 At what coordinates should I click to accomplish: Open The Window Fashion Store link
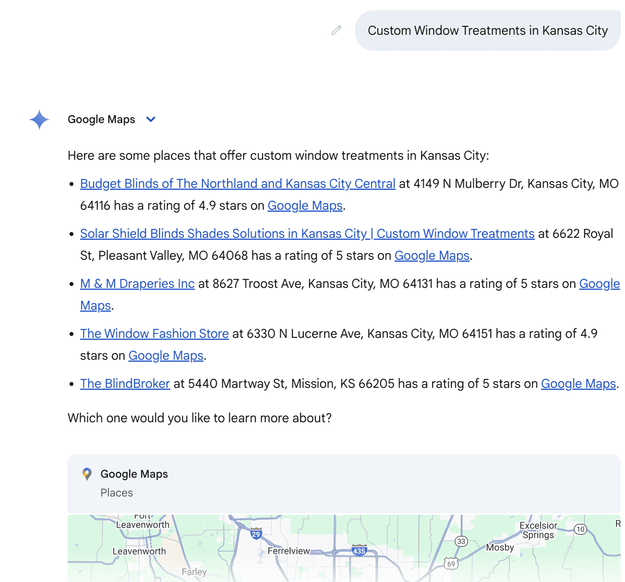(154, 333)
